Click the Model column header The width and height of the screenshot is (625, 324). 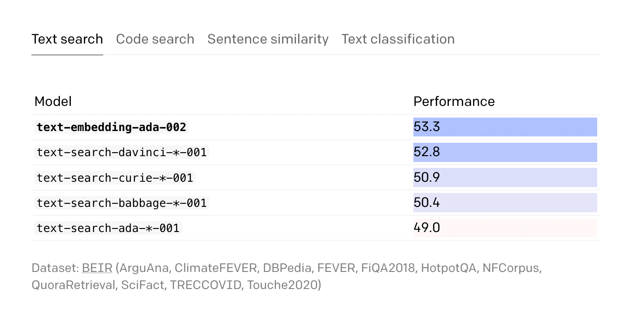tap(53, 101)
